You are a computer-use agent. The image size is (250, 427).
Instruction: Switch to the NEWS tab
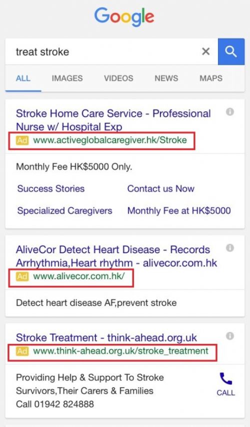pos(166,78)
